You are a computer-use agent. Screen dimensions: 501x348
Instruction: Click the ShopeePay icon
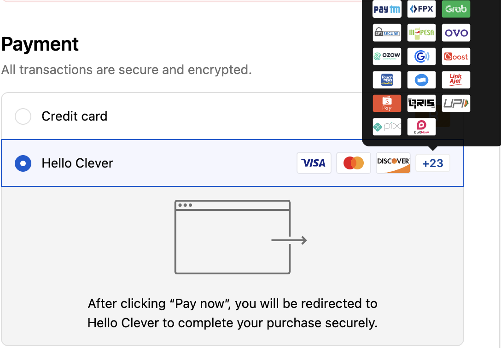tap(387, 104)
